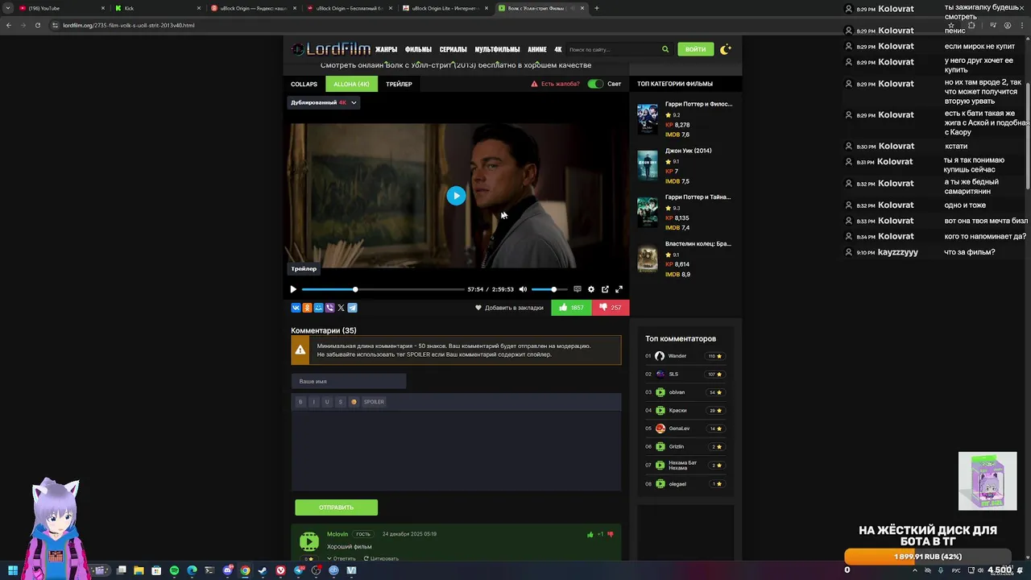The width and height of the screenshot is (1031, 580).
Task: Click the site search magnifier icon
Action: pyautogui.click(x=665, y=49)
